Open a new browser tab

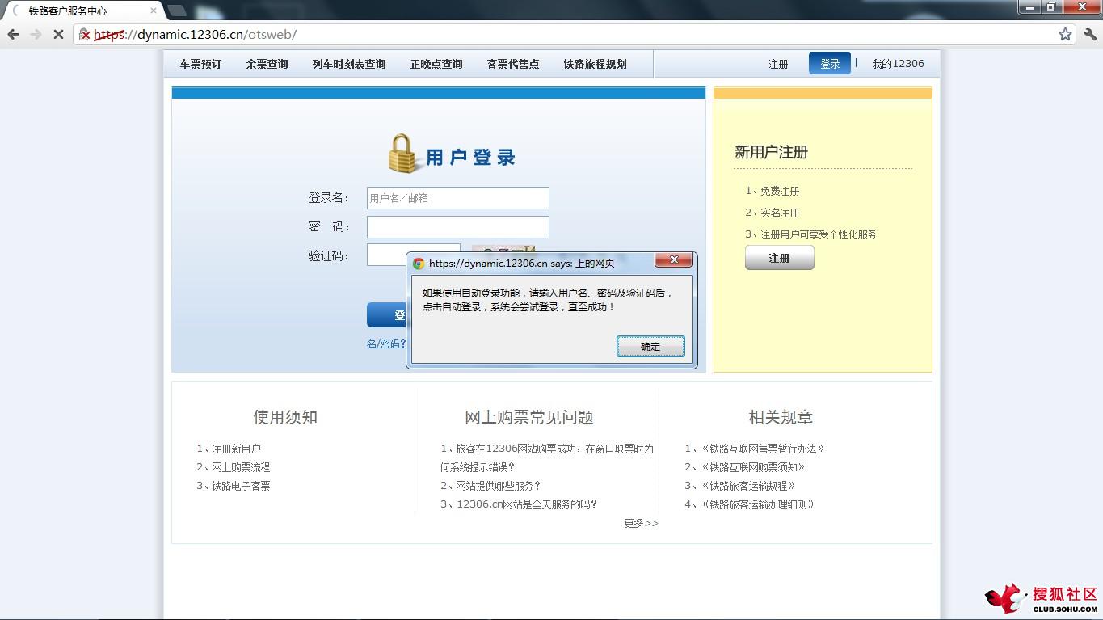(176, 11)
